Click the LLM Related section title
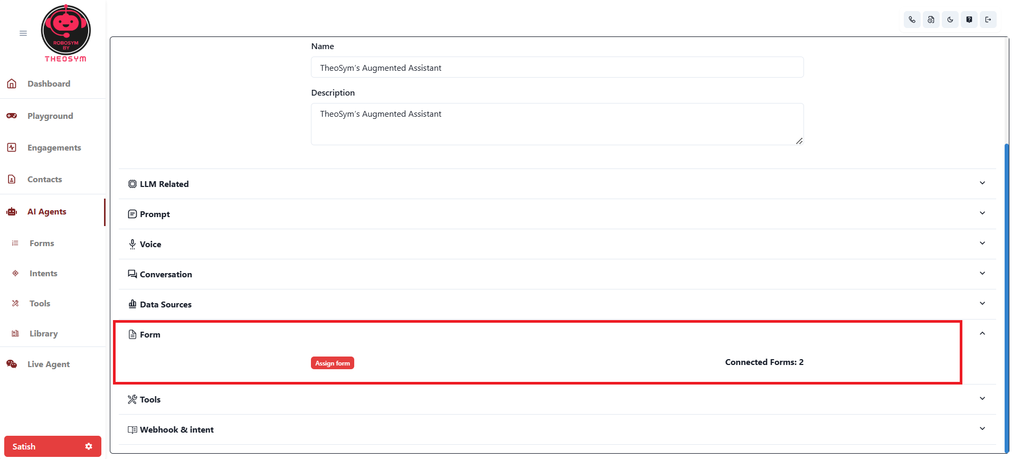This screenshot has height=459, width=1012. click(x=164, y=184)
